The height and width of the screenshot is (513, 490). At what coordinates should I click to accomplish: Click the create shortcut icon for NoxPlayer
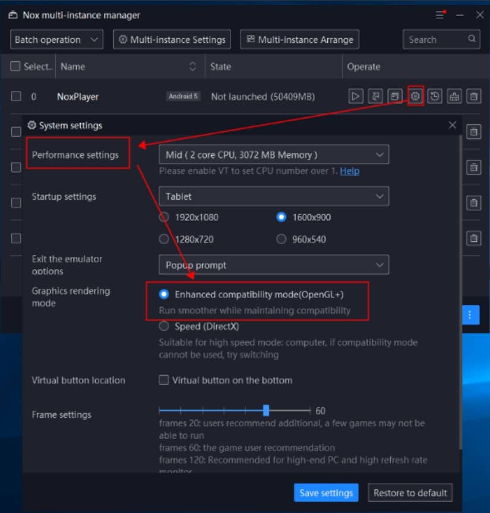[375, 96]
